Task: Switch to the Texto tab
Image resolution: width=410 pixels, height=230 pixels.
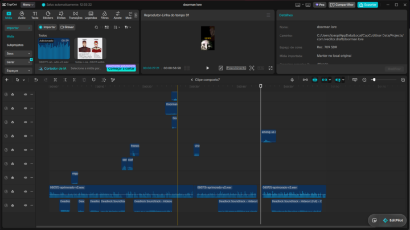Action: click(x=35, y=15)
